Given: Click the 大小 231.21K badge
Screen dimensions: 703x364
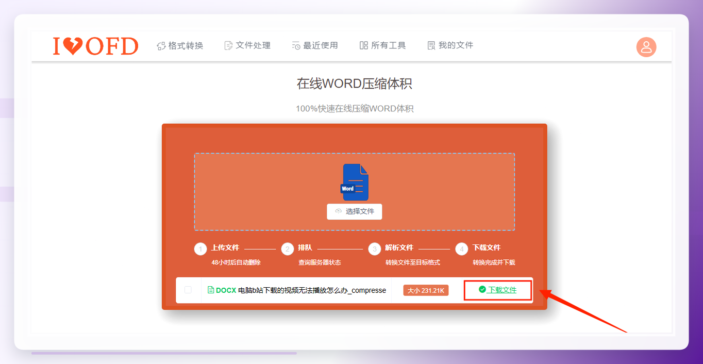Looking at the screenshot, I should click(x=426, y=290).
